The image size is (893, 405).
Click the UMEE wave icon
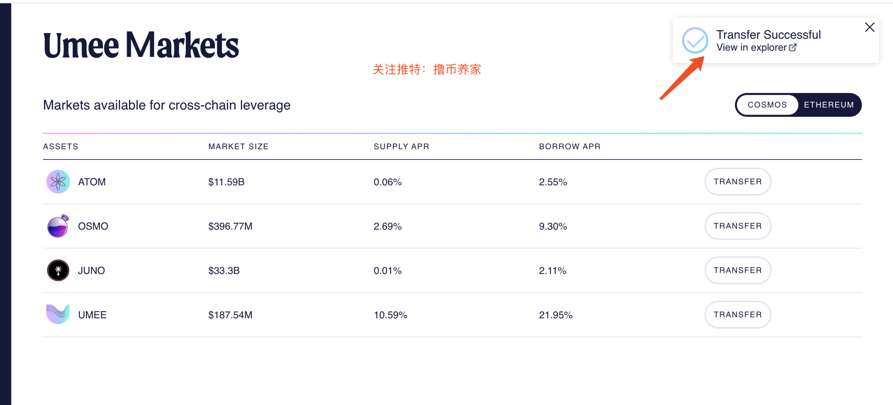(x=58, y=314)
